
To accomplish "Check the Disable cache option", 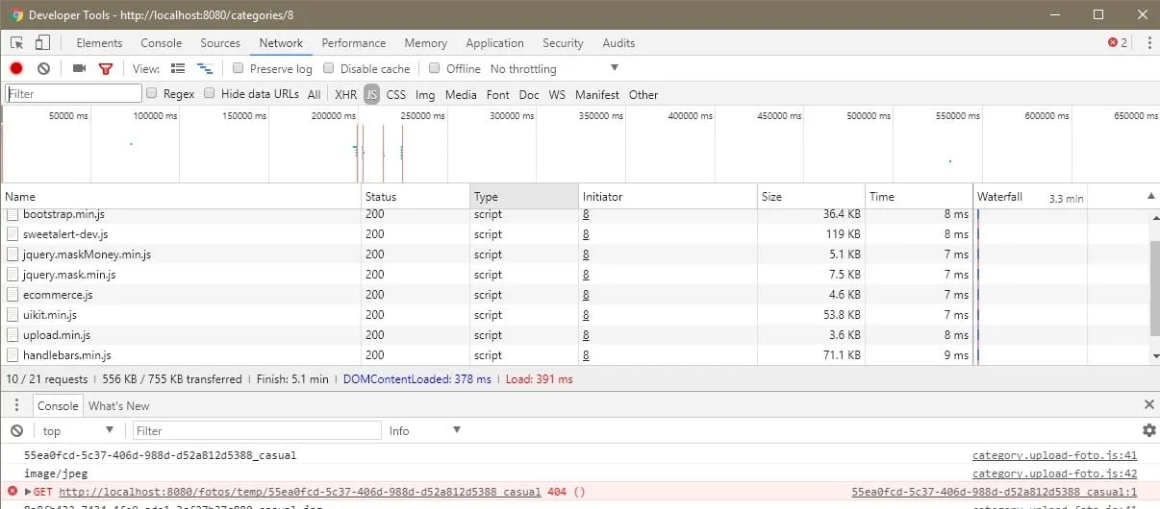I will coord(329,69).
